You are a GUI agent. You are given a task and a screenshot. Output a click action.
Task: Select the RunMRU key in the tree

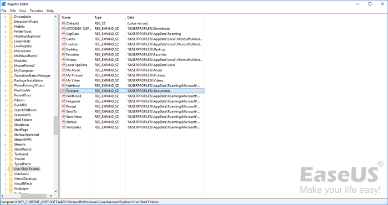21,105
